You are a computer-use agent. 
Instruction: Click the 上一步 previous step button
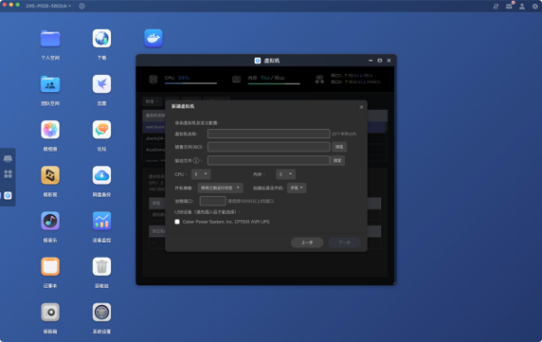point(307,243)
